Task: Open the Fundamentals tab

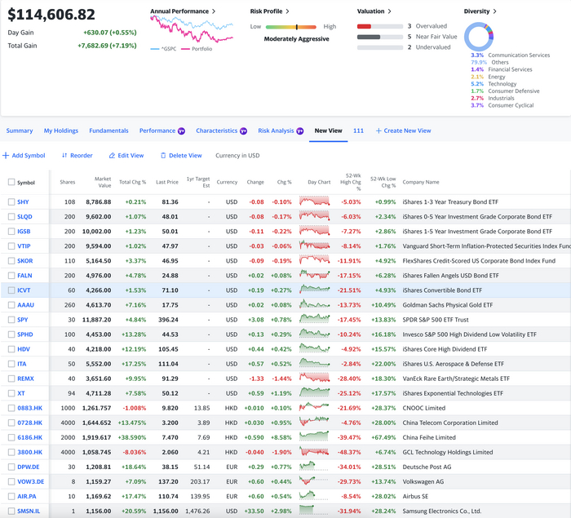Action: pyautogui.click(x=108, y=131)
